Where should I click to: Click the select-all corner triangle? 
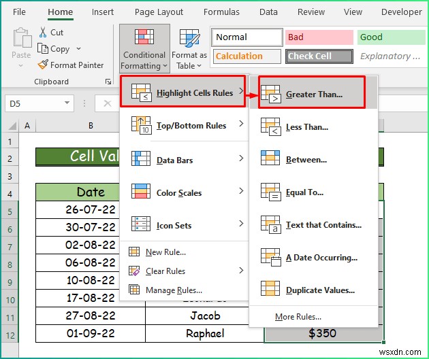coord(12,126)
